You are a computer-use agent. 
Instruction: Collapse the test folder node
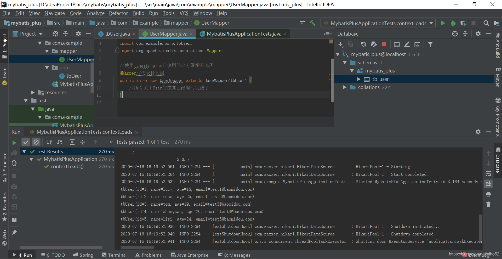coord(26,101)
